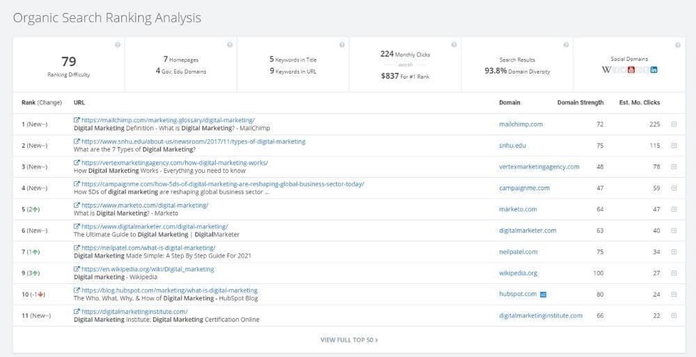Open the snhu.edu domain link
696x357 pixels.
514,146
